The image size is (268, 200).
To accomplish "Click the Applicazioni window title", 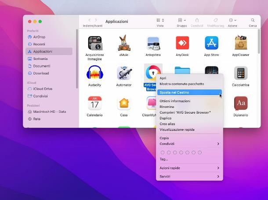I will point(117,22).
